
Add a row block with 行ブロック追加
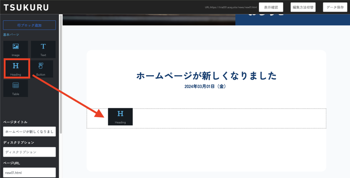click(29, 25)
